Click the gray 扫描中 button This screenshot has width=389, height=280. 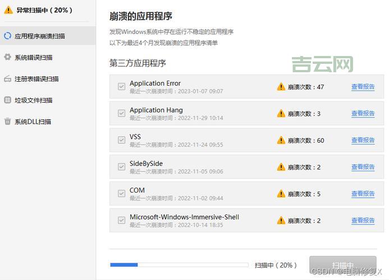[343, 265]
